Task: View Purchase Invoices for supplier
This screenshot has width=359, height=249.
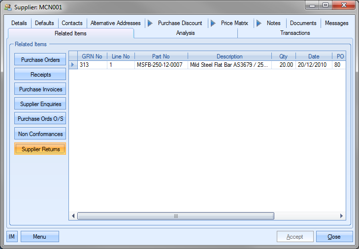Action: [x=40, y=89]
